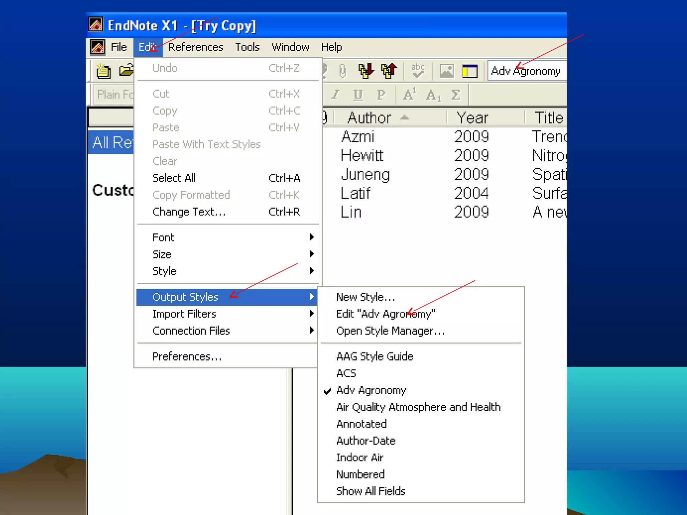687x515 pixels.
Task: Click the New Library toolbar icon
Action: (x=103, y=71)
